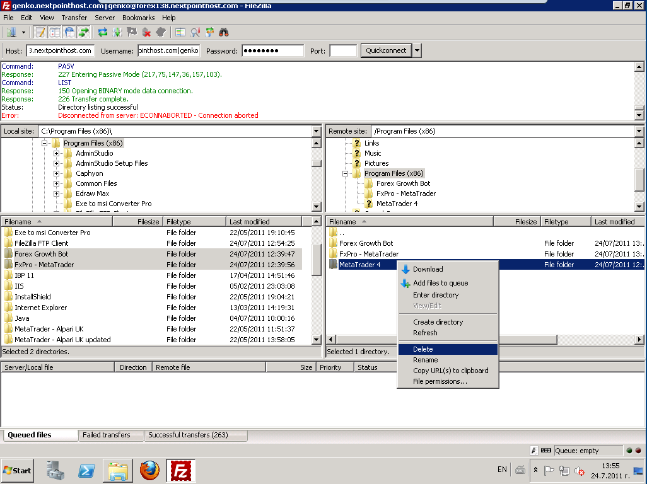
Task: Open the Site Manager dropdown arrow
Action: [23, 33]
